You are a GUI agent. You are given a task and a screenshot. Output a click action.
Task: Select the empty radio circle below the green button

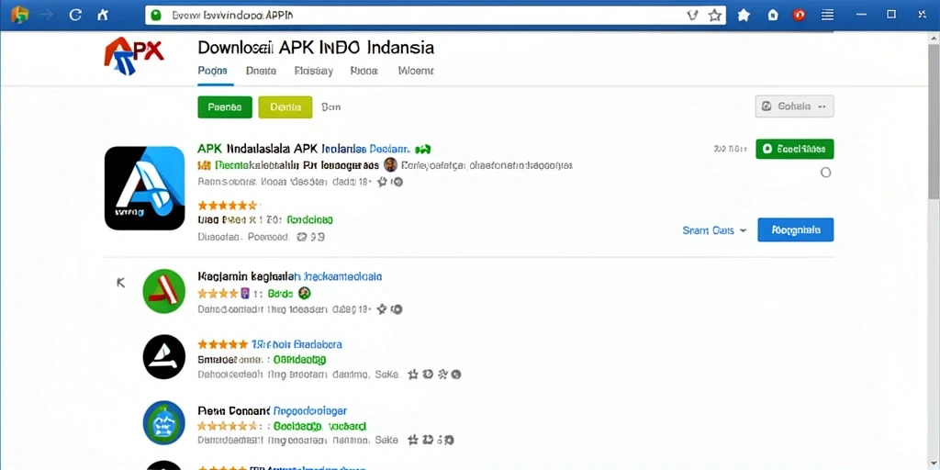(825, 173)
